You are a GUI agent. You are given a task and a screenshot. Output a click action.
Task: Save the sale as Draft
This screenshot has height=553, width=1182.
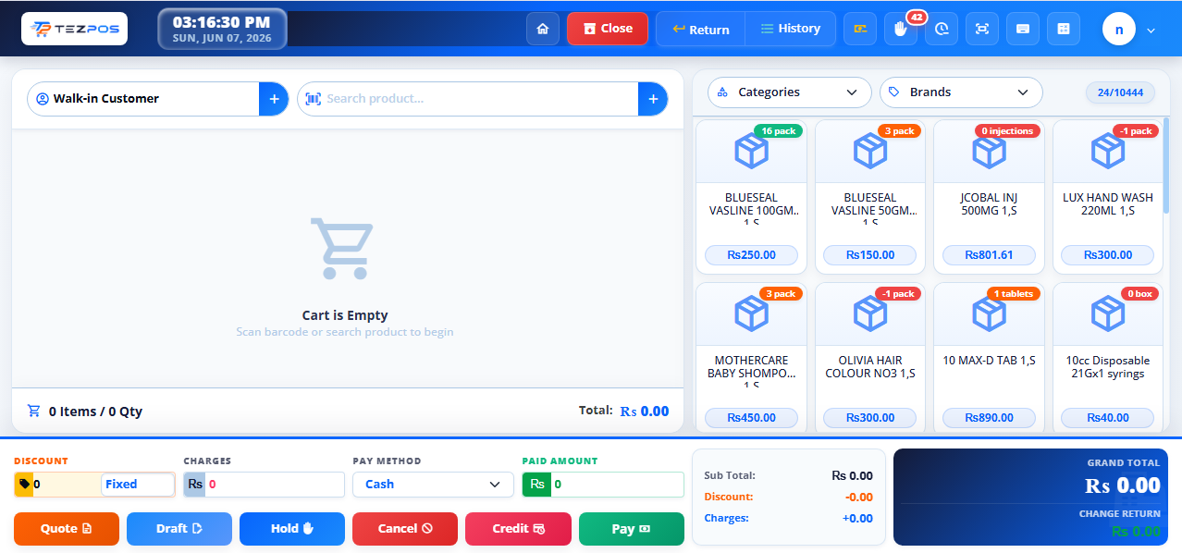coord(179,529)
